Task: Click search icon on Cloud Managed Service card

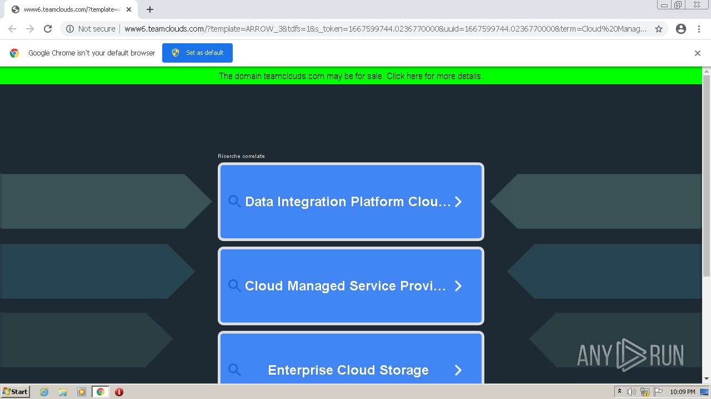Action: point(234,286)
